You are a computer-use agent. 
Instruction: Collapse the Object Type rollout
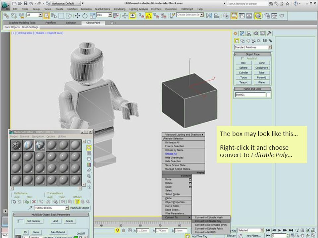pos(252,54)
